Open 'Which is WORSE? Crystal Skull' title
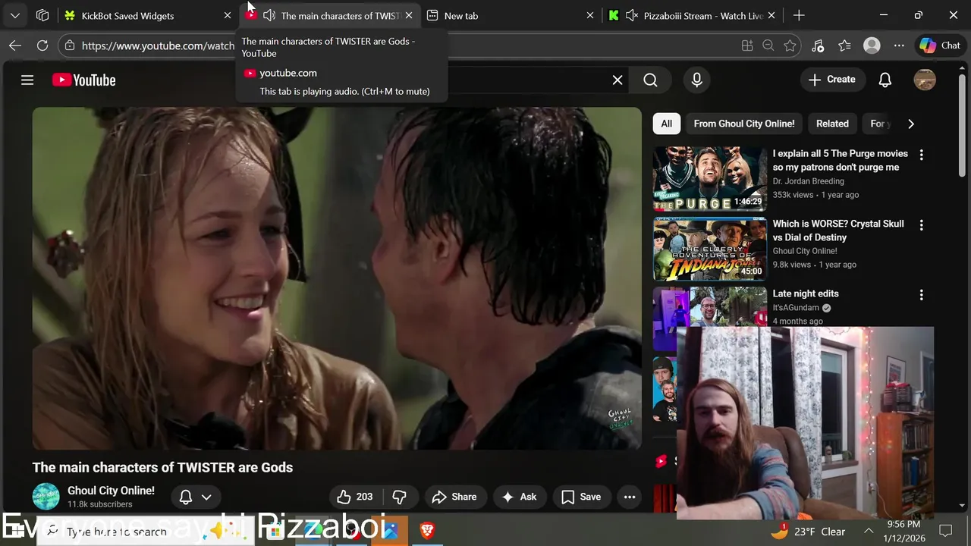This screenshot has width=971, height=546. 838,231
